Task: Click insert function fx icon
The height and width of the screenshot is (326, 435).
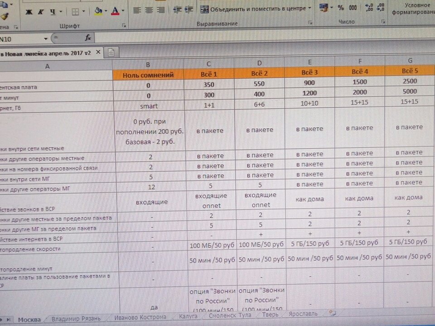Action: click(x=87, y=38)
